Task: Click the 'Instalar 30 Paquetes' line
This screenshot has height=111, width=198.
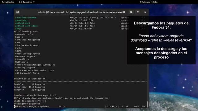Action: pyautogui.click(x=30, y=84)
